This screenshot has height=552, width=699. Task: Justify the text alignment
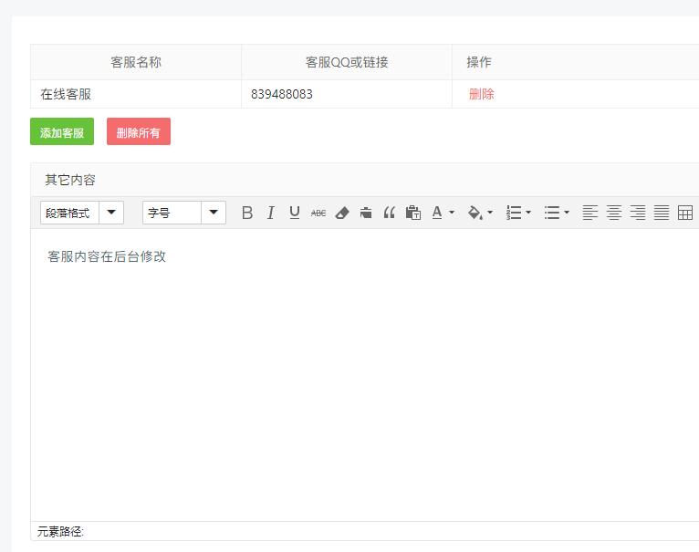661,213
